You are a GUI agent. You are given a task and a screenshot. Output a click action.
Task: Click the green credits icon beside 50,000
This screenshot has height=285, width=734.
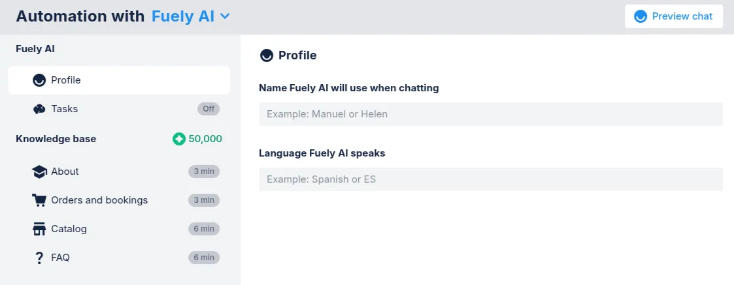point(179,139)
